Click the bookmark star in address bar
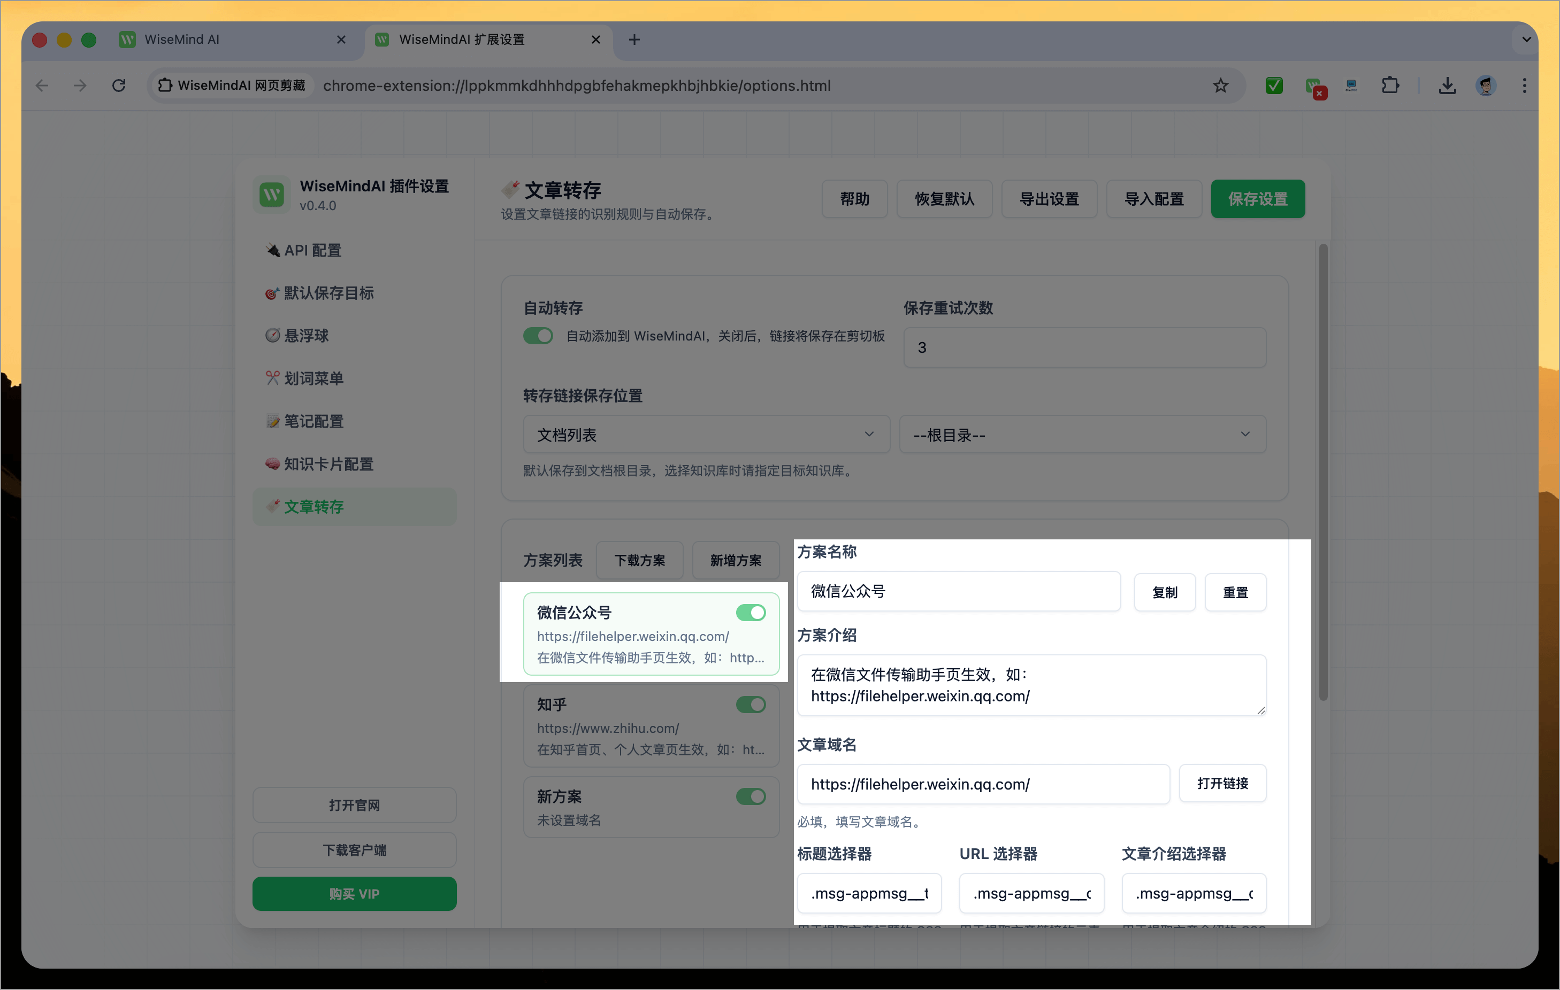The image size is (1560, 990). 1220,86
